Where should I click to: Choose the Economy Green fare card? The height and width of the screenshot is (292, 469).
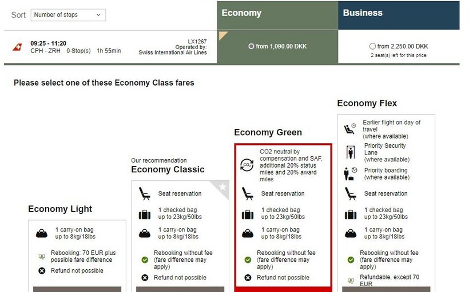click(x=283, y=217)
